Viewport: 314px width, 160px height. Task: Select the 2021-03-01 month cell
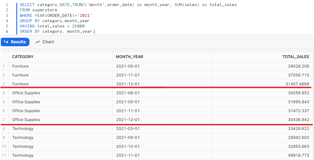click(x=128, y=129)
